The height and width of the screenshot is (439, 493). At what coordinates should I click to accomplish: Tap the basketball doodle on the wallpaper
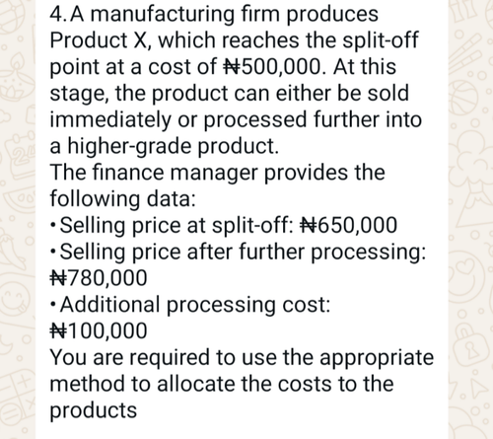(x=463, y=99)
